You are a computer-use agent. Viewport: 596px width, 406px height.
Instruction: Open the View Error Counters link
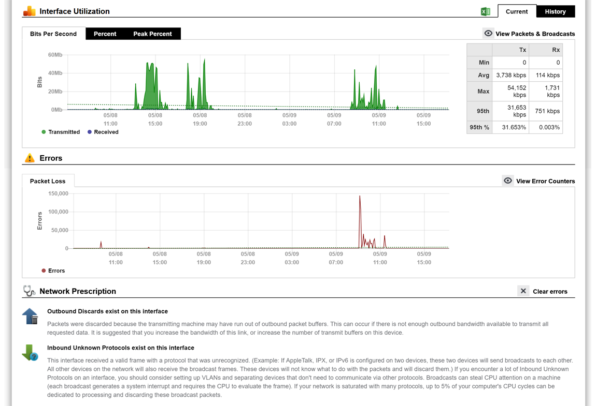coord(545,181)
